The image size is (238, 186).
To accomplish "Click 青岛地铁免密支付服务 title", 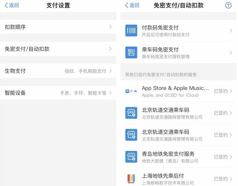I will (x=168, y=154).
